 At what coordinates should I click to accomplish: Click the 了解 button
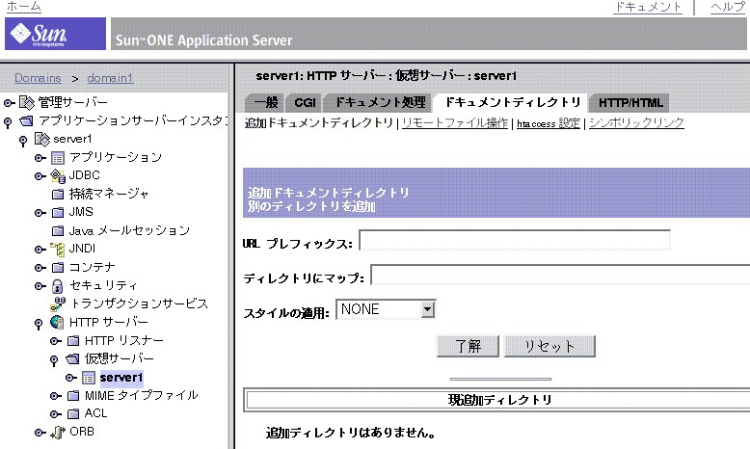pyautogui.click(x=468, y=346)
